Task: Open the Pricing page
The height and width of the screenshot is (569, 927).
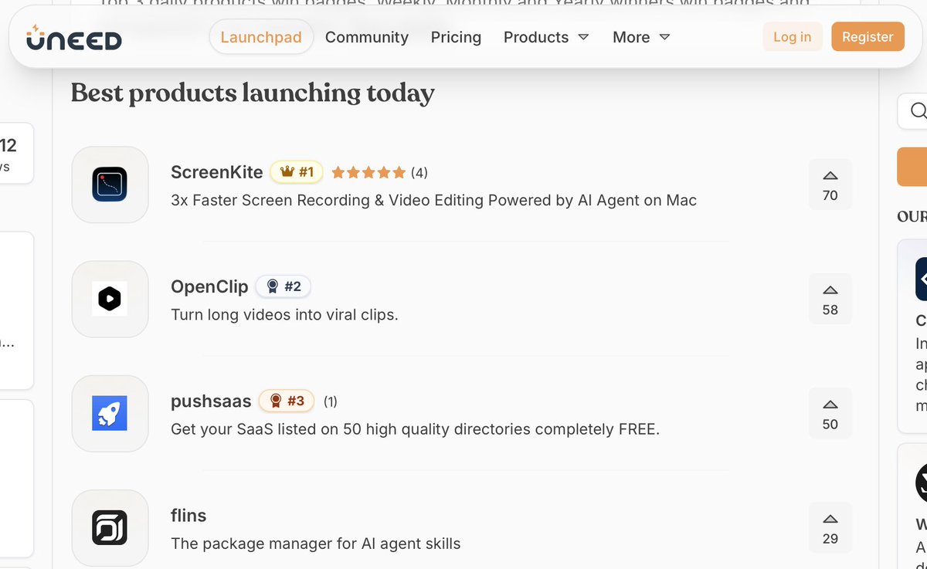Action: pyautogui.click(x=456, y=37)
